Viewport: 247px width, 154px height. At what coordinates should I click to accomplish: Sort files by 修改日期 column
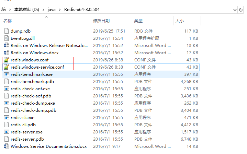[x=101, y=21]
